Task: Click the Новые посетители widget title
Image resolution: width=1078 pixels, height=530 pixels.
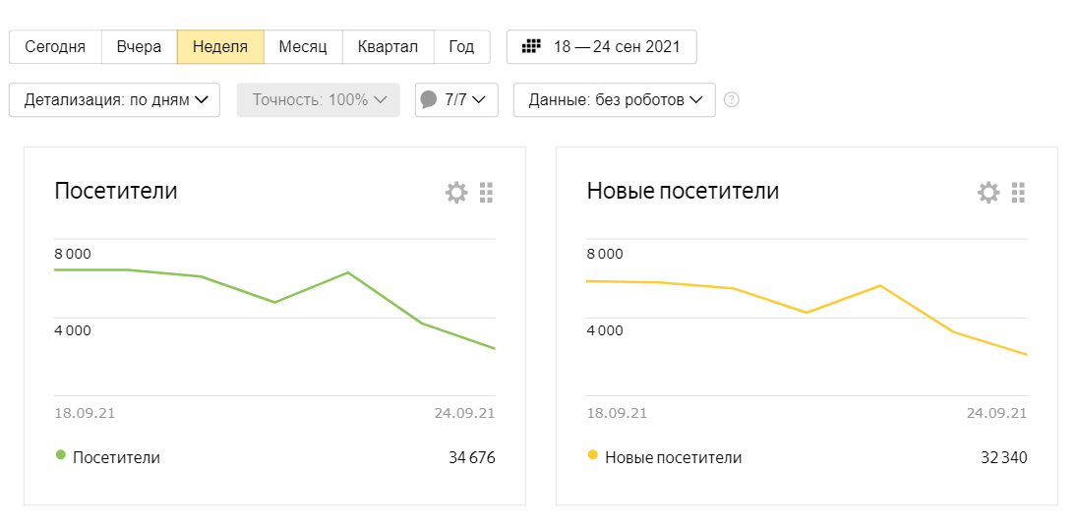Action: pyautogui.click(x=683, y=191)
